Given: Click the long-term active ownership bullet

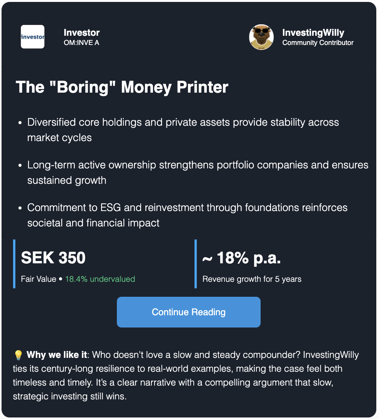Looking at the screenshot, I should [198, 173].
